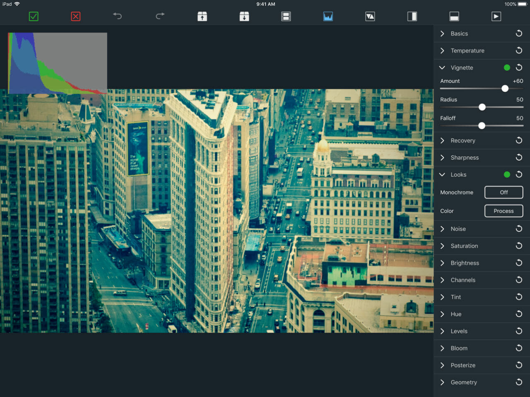Undo the last adjustment
Image resolution: width=530 pixels, height=397 pixels.
pyautogui.click(x=118, y=16)
